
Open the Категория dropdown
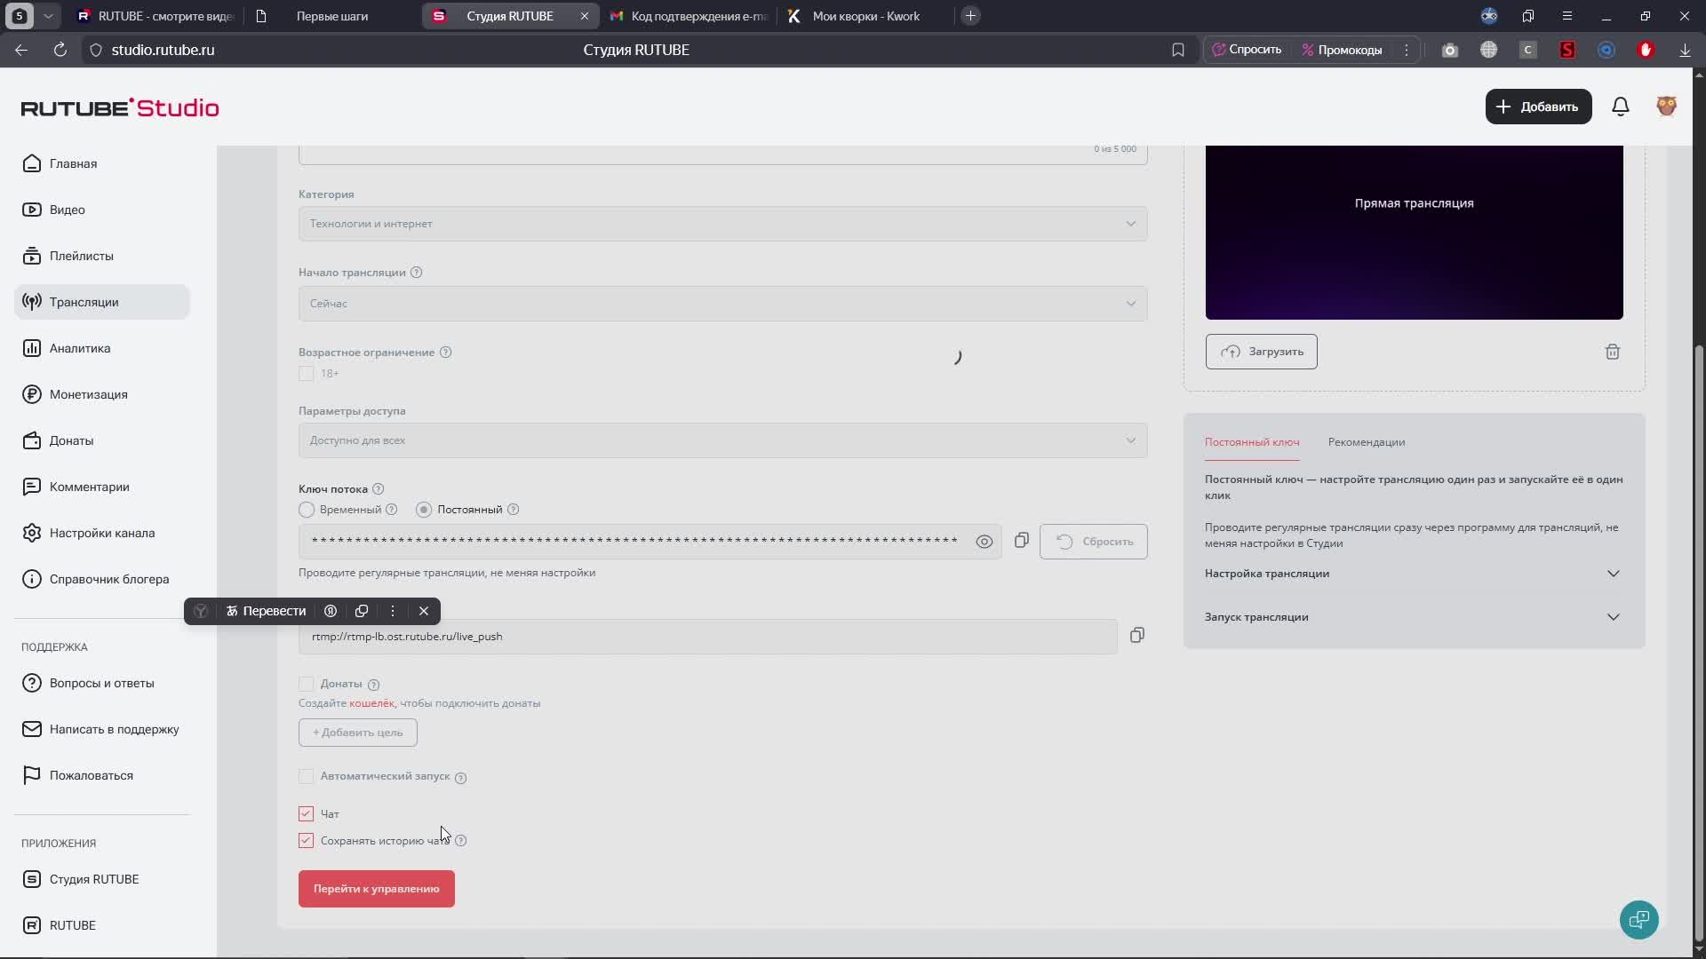[722, 224]
